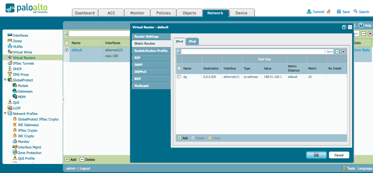Add a new static route
This screenshot has height=173, width=373.
click(182, 138)
